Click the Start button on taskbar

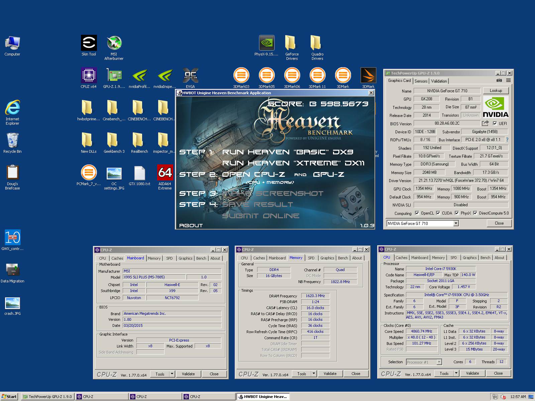point(9,397)
